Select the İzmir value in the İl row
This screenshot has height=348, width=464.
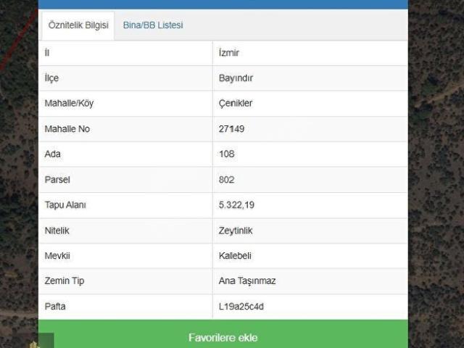[x=229, y=53]
